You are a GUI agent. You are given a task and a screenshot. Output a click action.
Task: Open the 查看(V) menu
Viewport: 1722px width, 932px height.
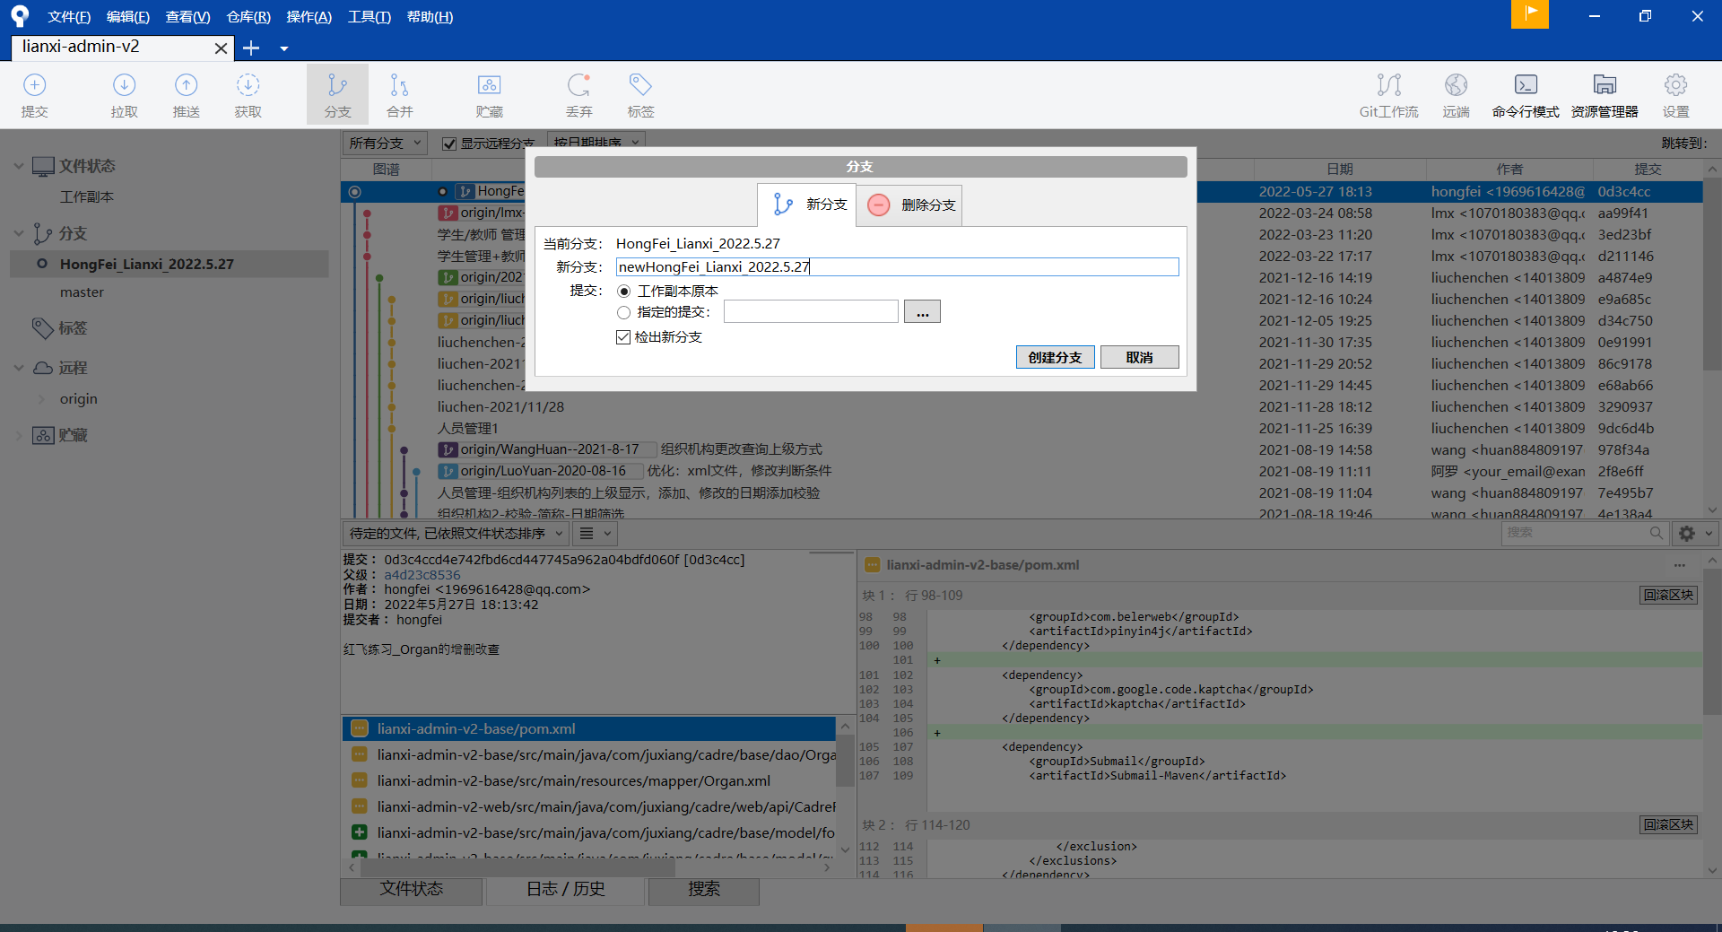pos(187,17)
